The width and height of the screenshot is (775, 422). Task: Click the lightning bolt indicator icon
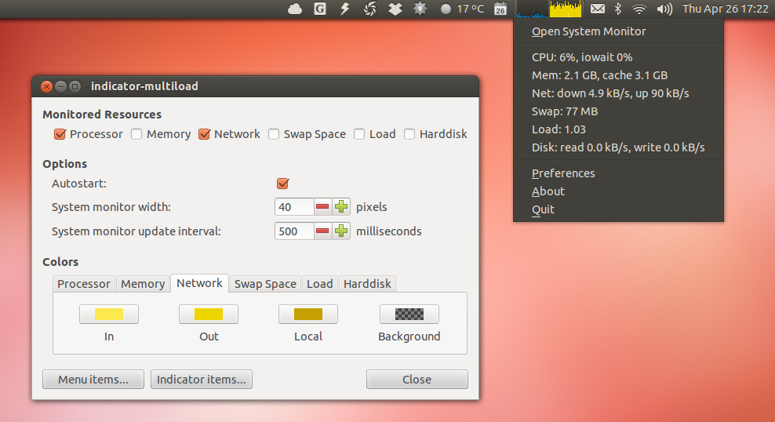[344, 9]
